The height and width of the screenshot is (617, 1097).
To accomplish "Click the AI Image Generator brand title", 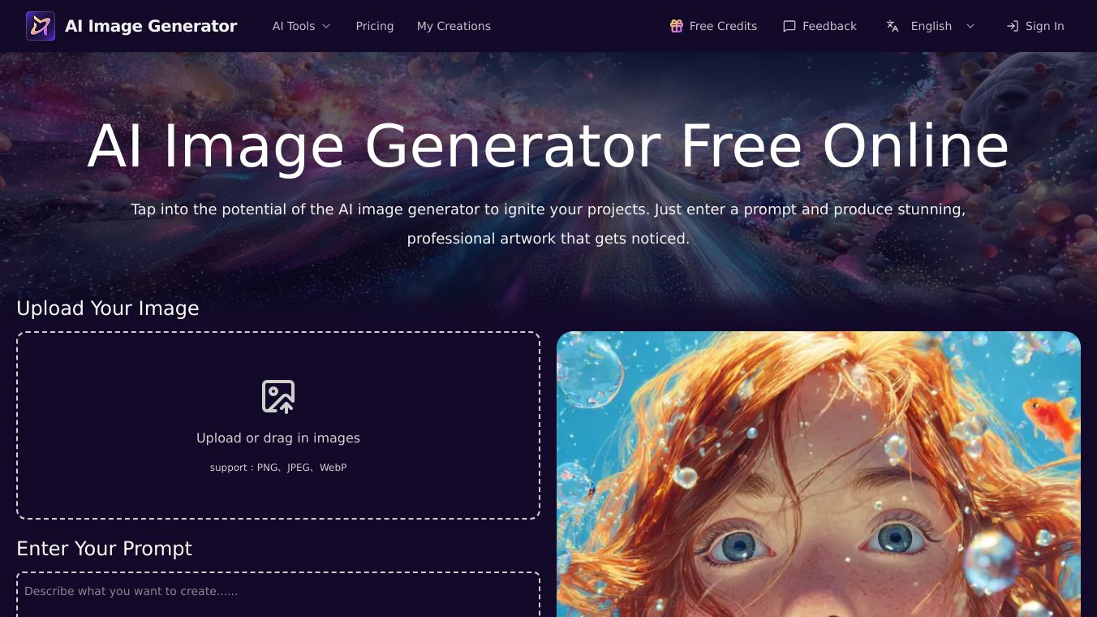I will click(x=151, y=26).
